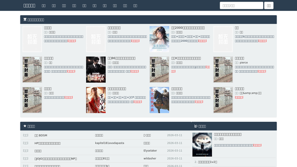297x167 pixels.
Task: Open the book title link containing 2000
Action: pos(188,28)
